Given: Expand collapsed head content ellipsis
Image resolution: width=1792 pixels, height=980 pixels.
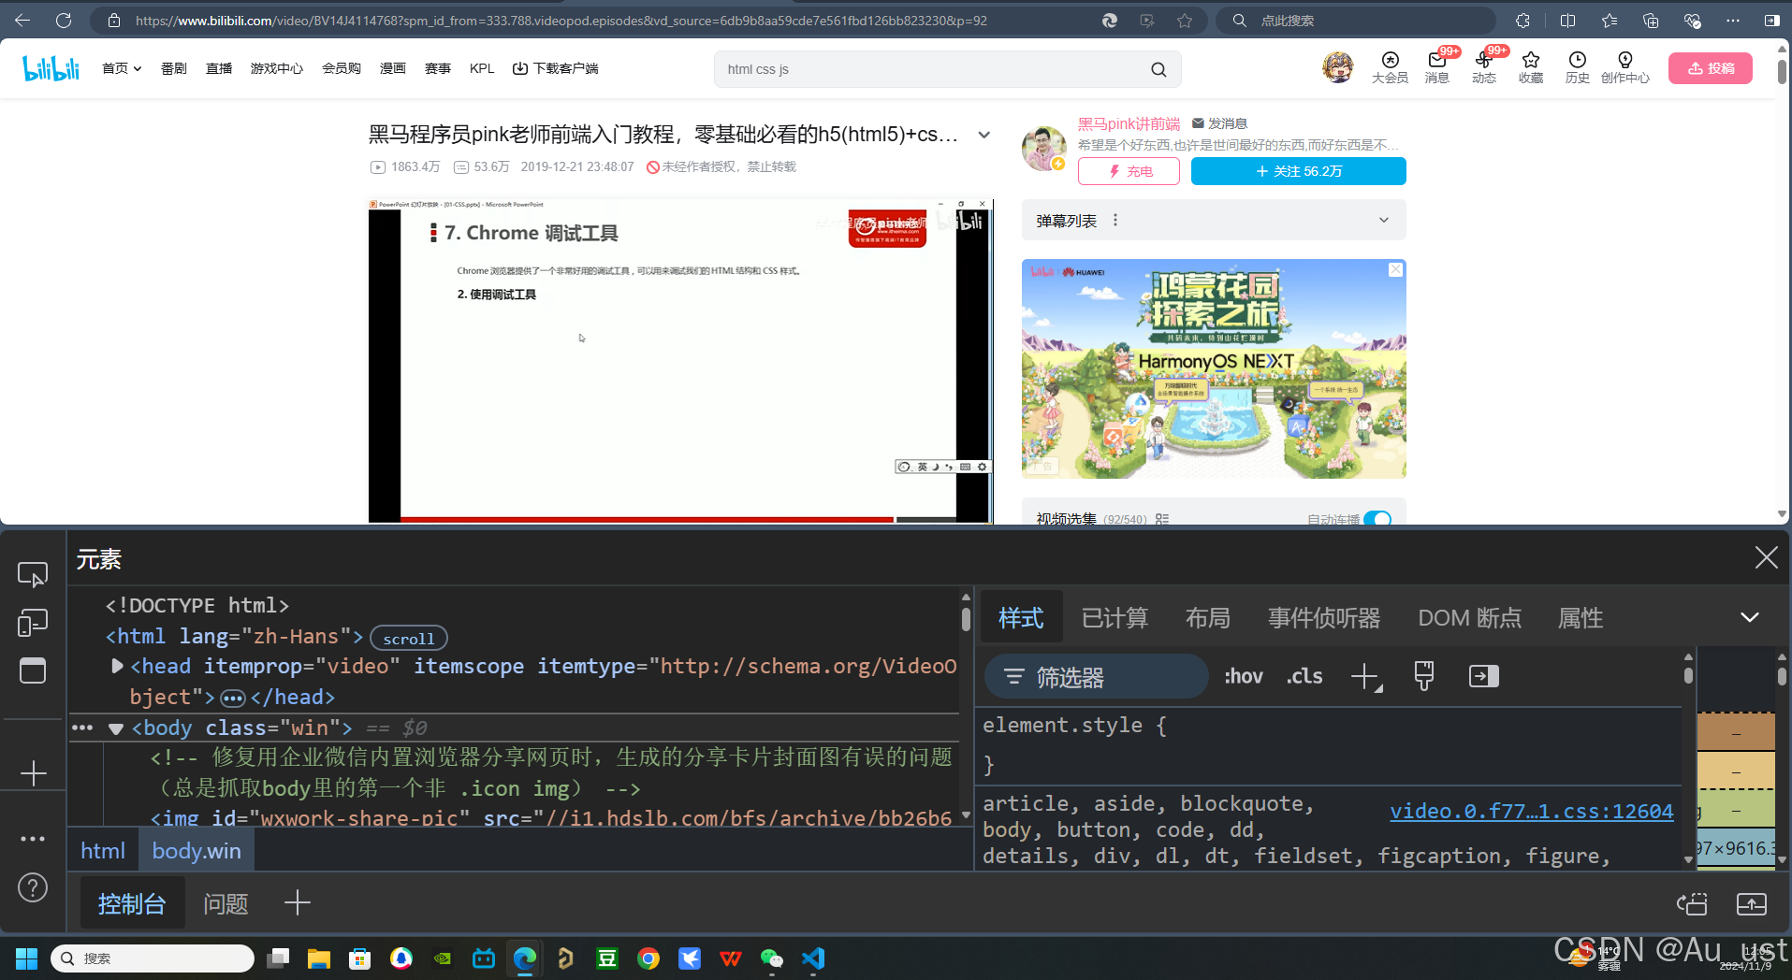Looking at the screenshot, I should (233, 698).
